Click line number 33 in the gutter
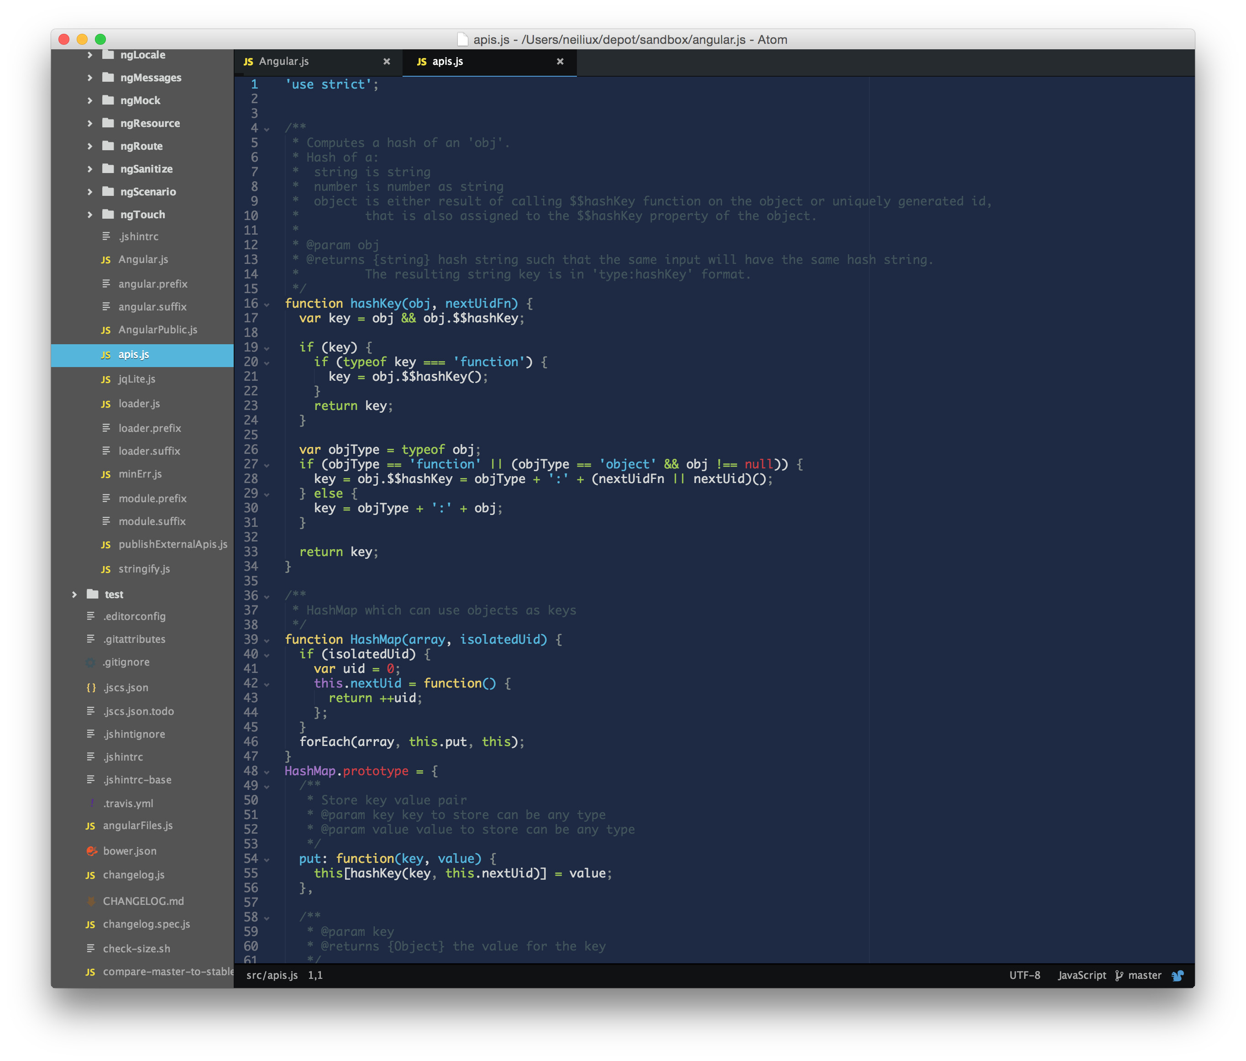The height and width of the screenshot is (1061, 1246). click(x=251, y=552)
